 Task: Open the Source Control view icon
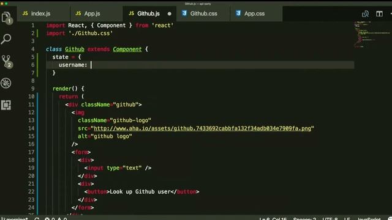tap(7, 61)
